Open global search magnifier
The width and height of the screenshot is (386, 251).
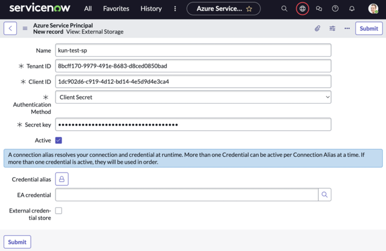(284, 8)
